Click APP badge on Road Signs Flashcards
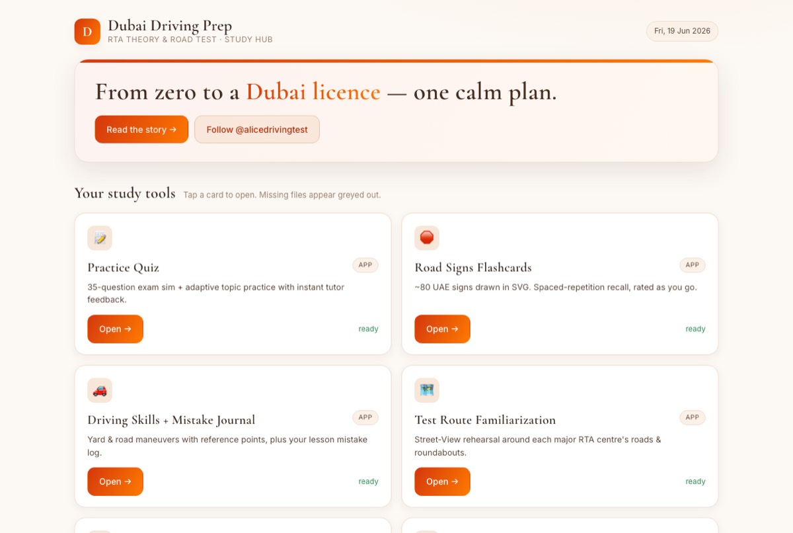This screenshot has width=793, height=533. point(693,265)
